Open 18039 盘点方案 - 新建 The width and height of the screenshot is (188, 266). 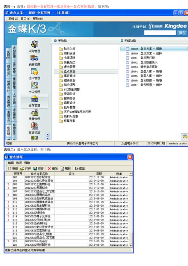(154, 49)
